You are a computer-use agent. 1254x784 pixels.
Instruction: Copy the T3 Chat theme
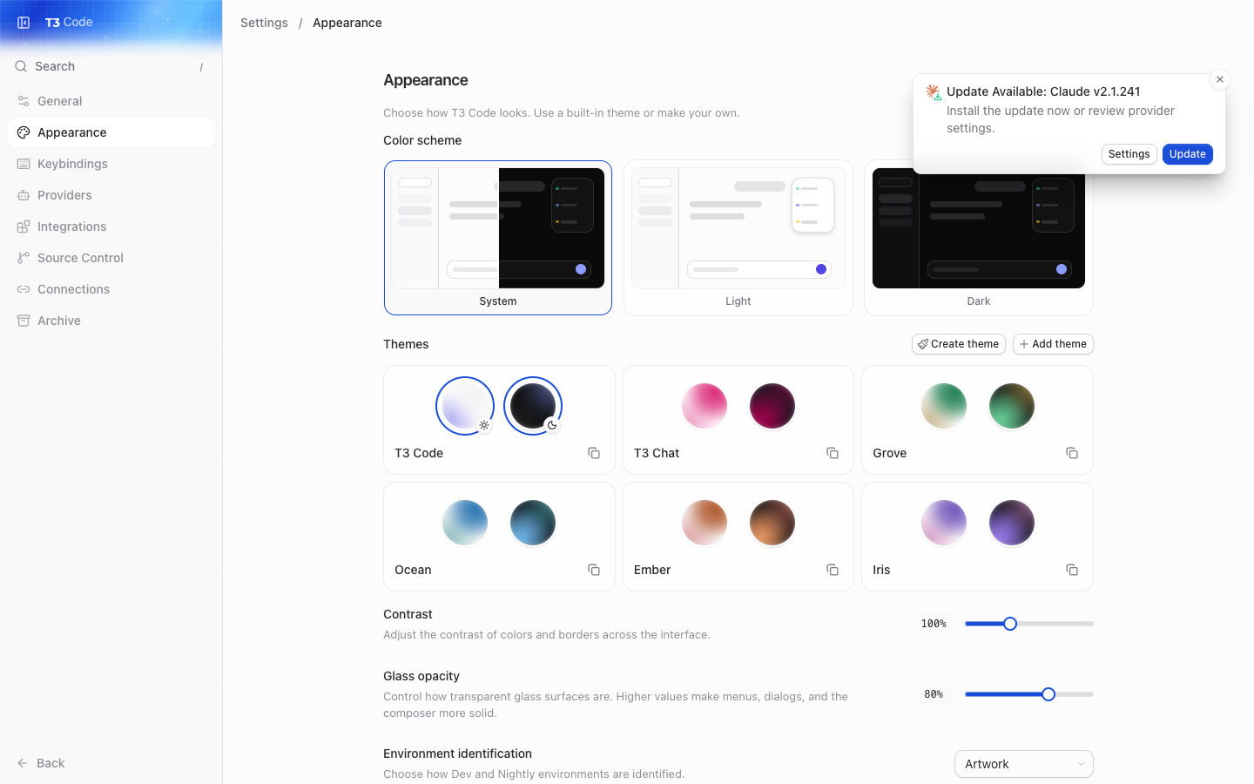pos(833,453)
